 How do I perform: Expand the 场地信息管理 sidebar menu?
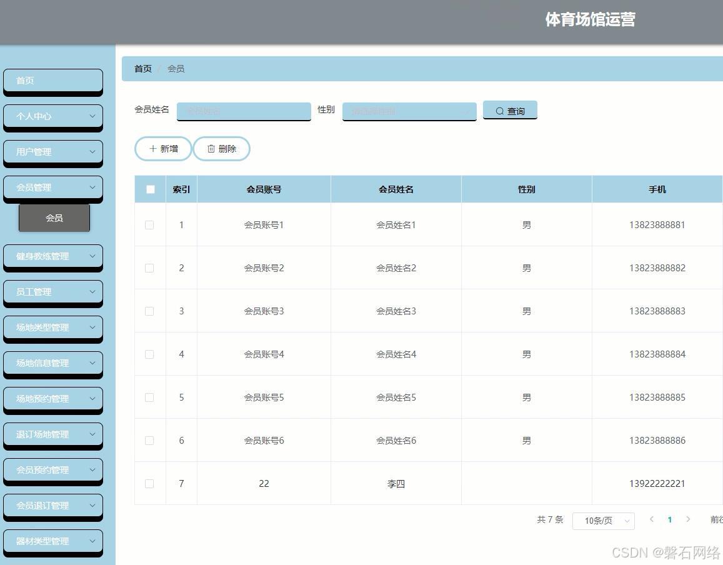[53, 364]
